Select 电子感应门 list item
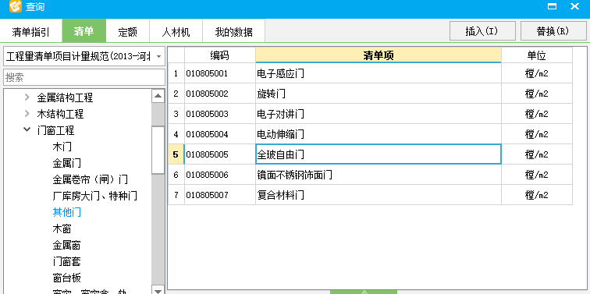Screen dimensions: 590x294 pos(379,73)
